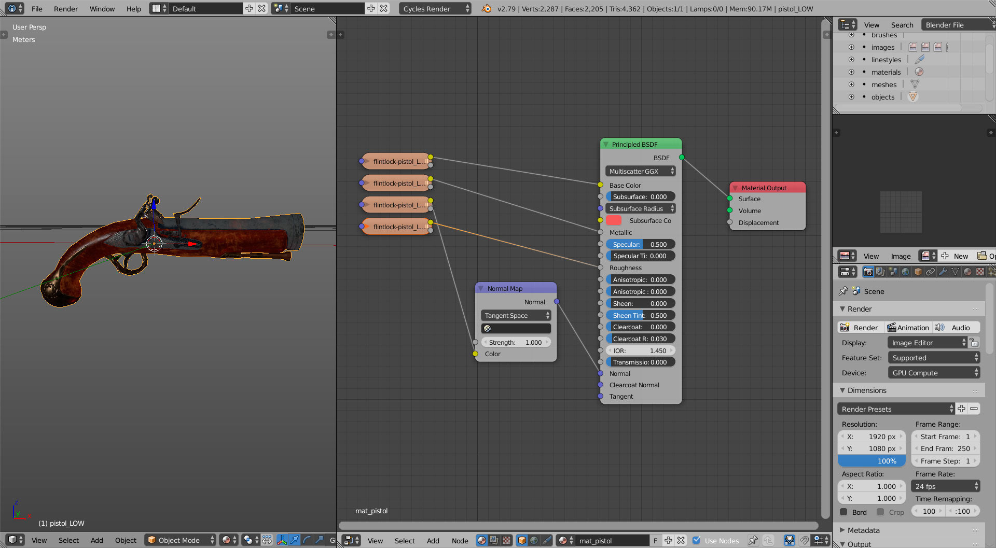This screenshot has width=996, height=548.
Task: Open the World properties tab (globe icon)
Action: coord(905,272)
